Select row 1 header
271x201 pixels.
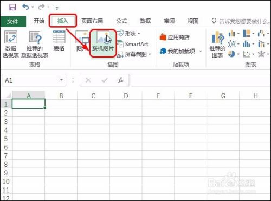(x=6, y=104)
